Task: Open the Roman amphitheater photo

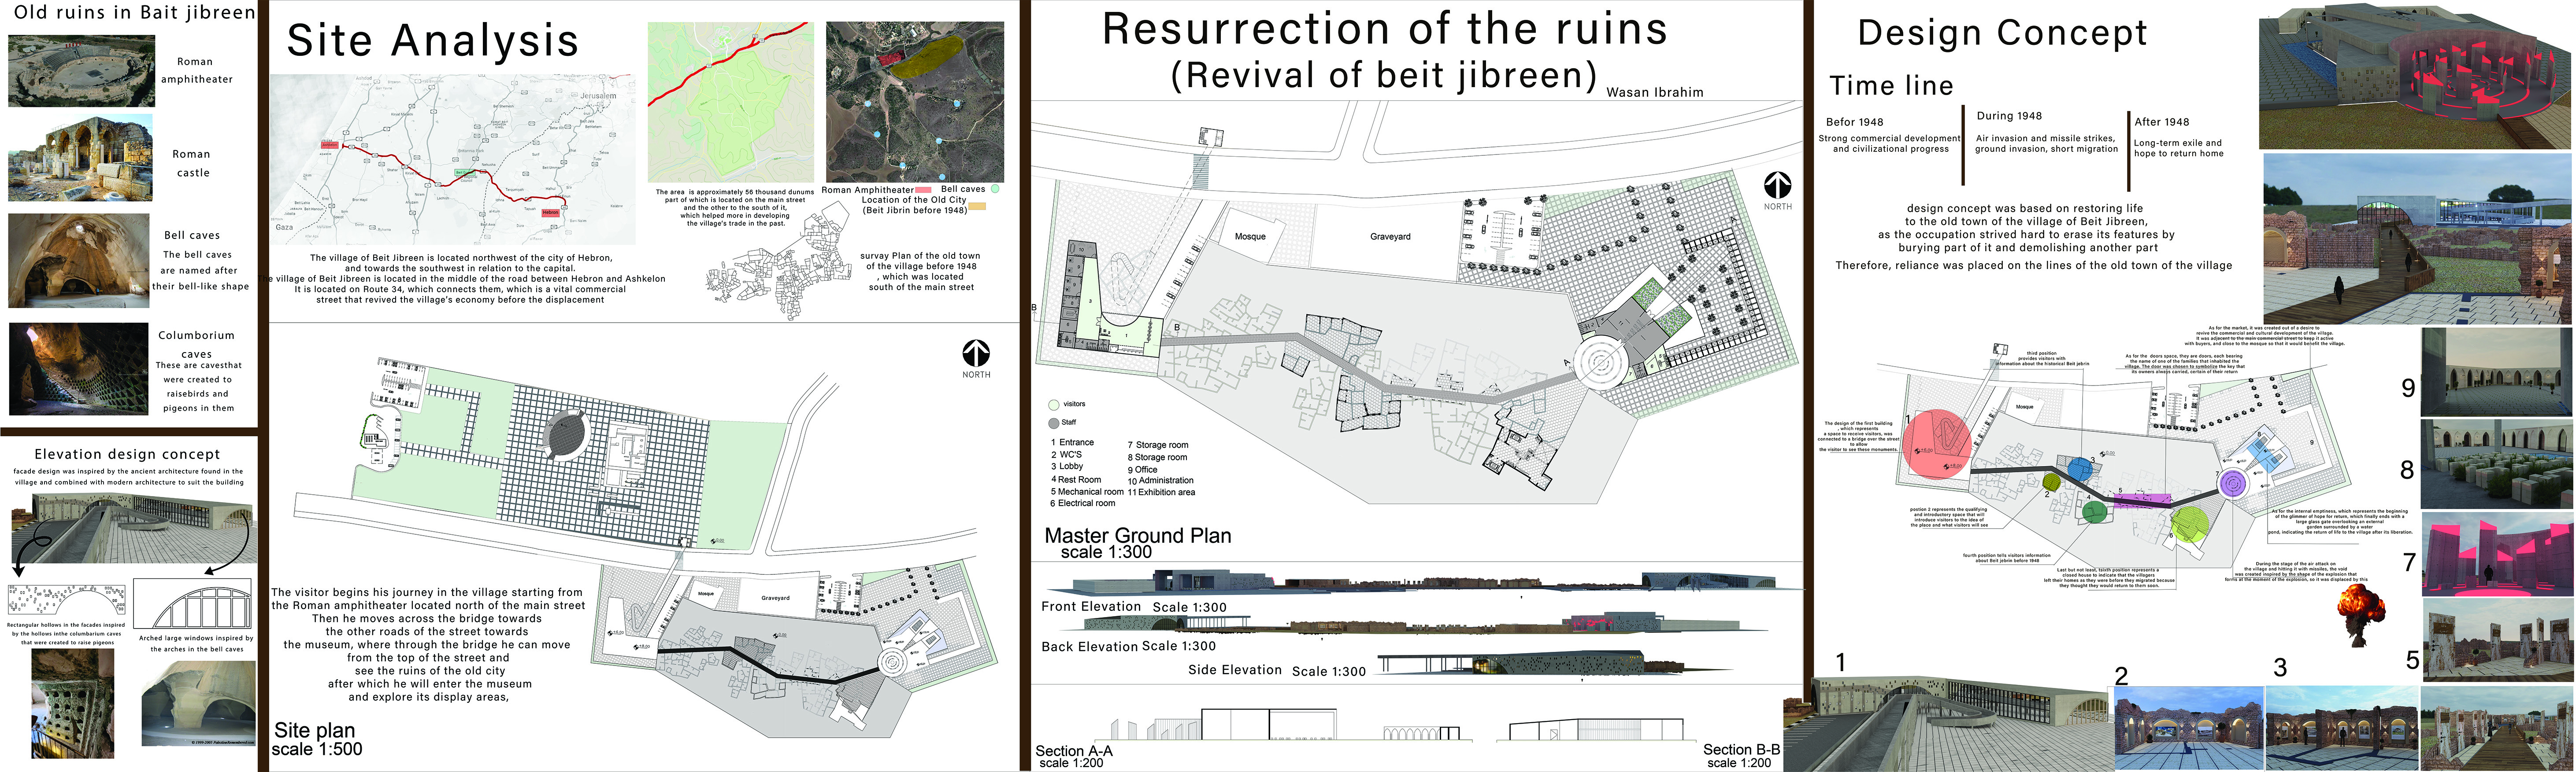Action: (82, 71)
